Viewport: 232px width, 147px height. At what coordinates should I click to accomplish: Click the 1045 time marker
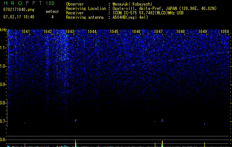coord(114,32)
